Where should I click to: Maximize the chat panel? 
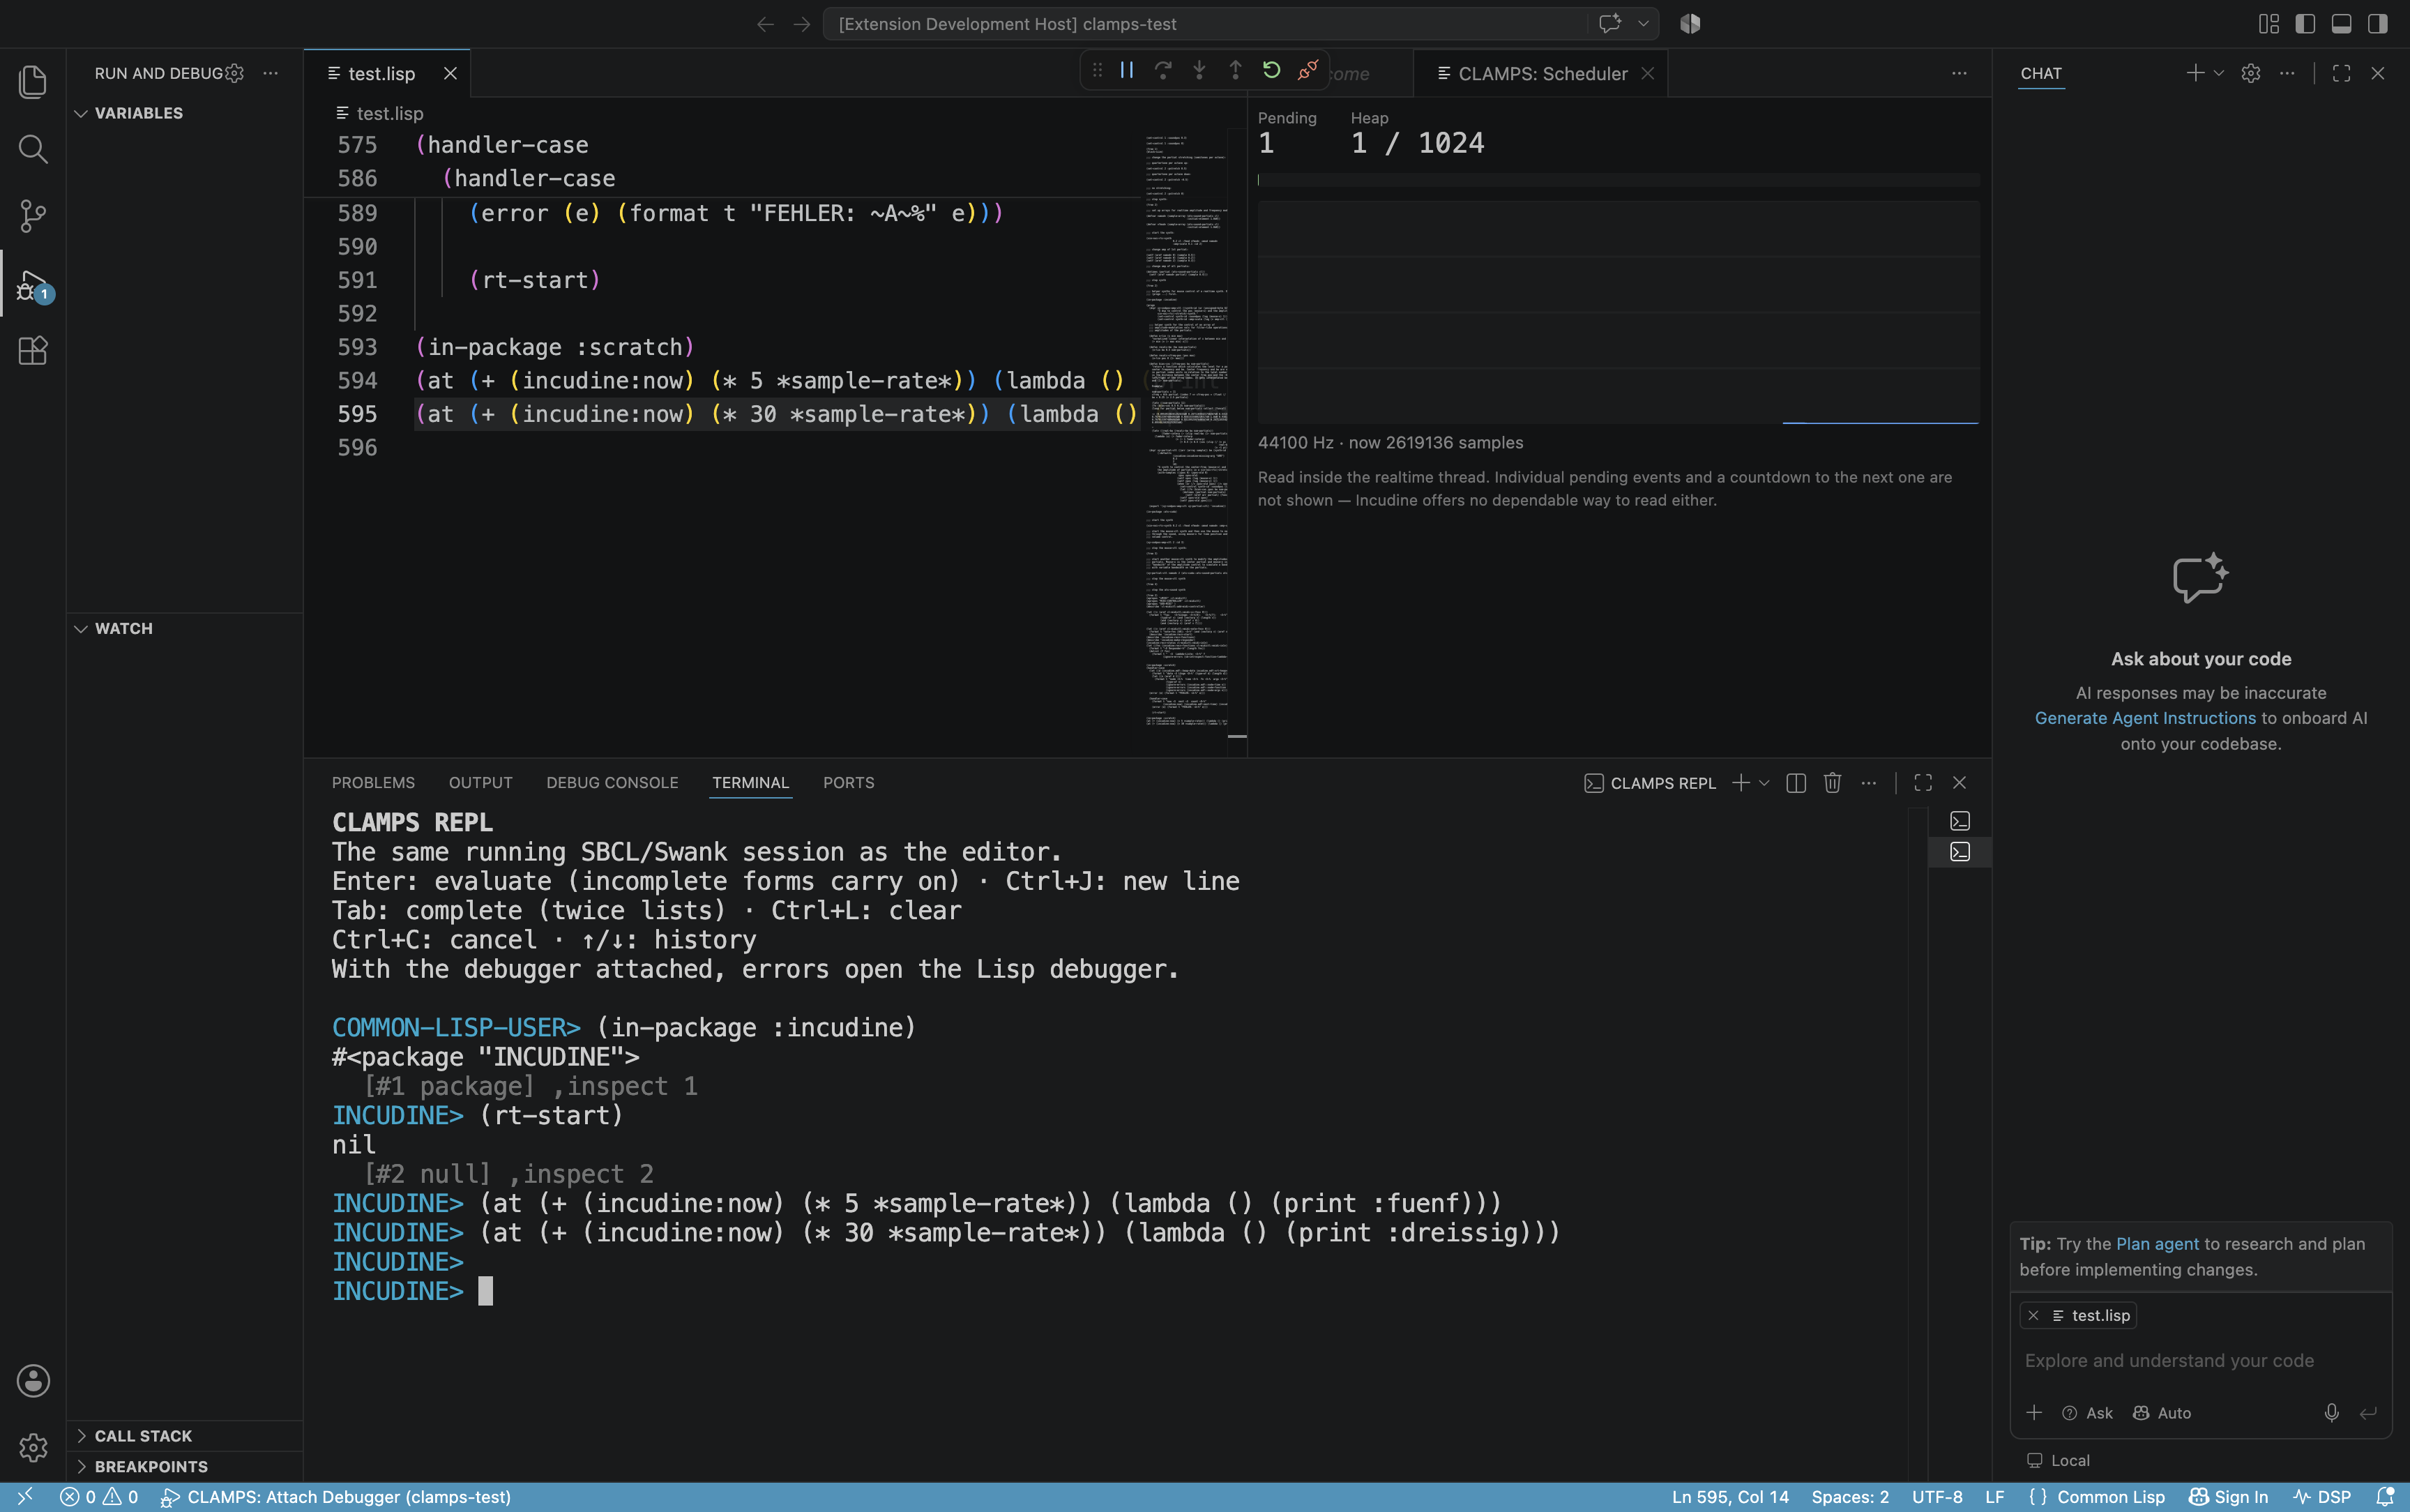pyautogui.click(x=2341, y=73)
